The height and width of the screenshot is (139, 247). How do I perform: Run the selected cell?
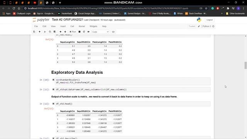73,32
